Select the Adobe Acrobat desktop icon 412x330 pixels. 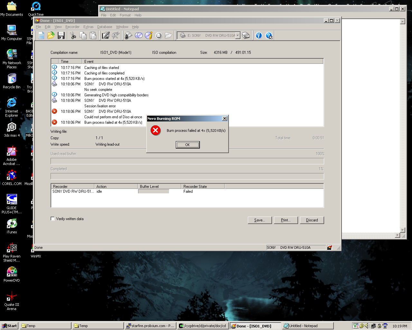click(12, 156)
